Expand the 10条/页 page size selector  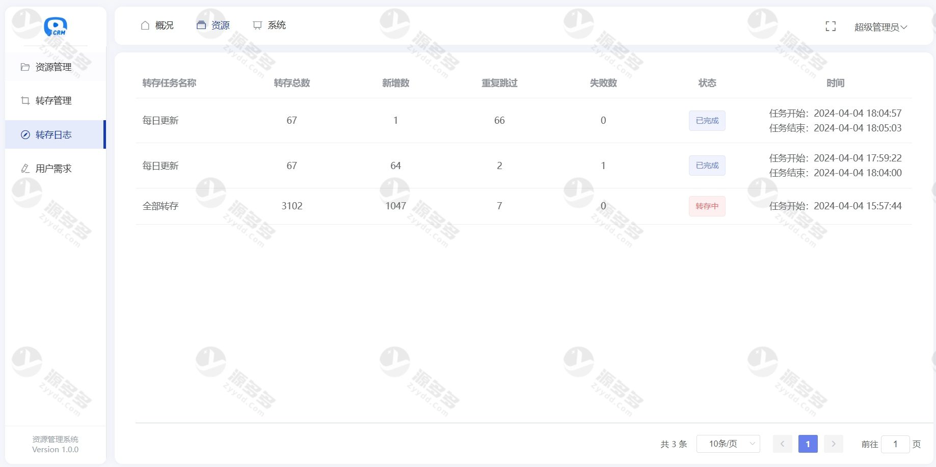coord(728,444)
